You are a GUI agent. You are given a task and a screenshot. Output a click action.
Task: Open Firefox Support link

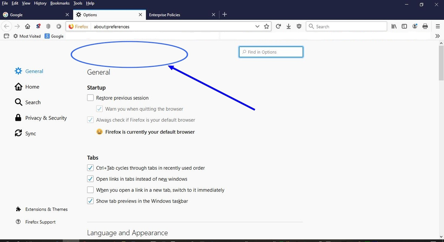click(x=36, y=222)
